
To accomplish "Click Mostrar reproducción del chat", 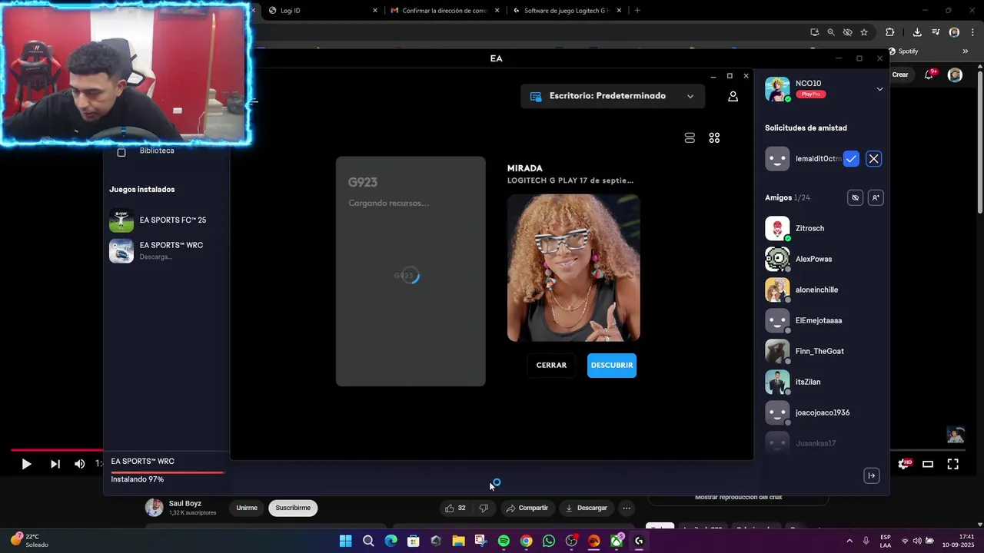I will click(738, 497).
